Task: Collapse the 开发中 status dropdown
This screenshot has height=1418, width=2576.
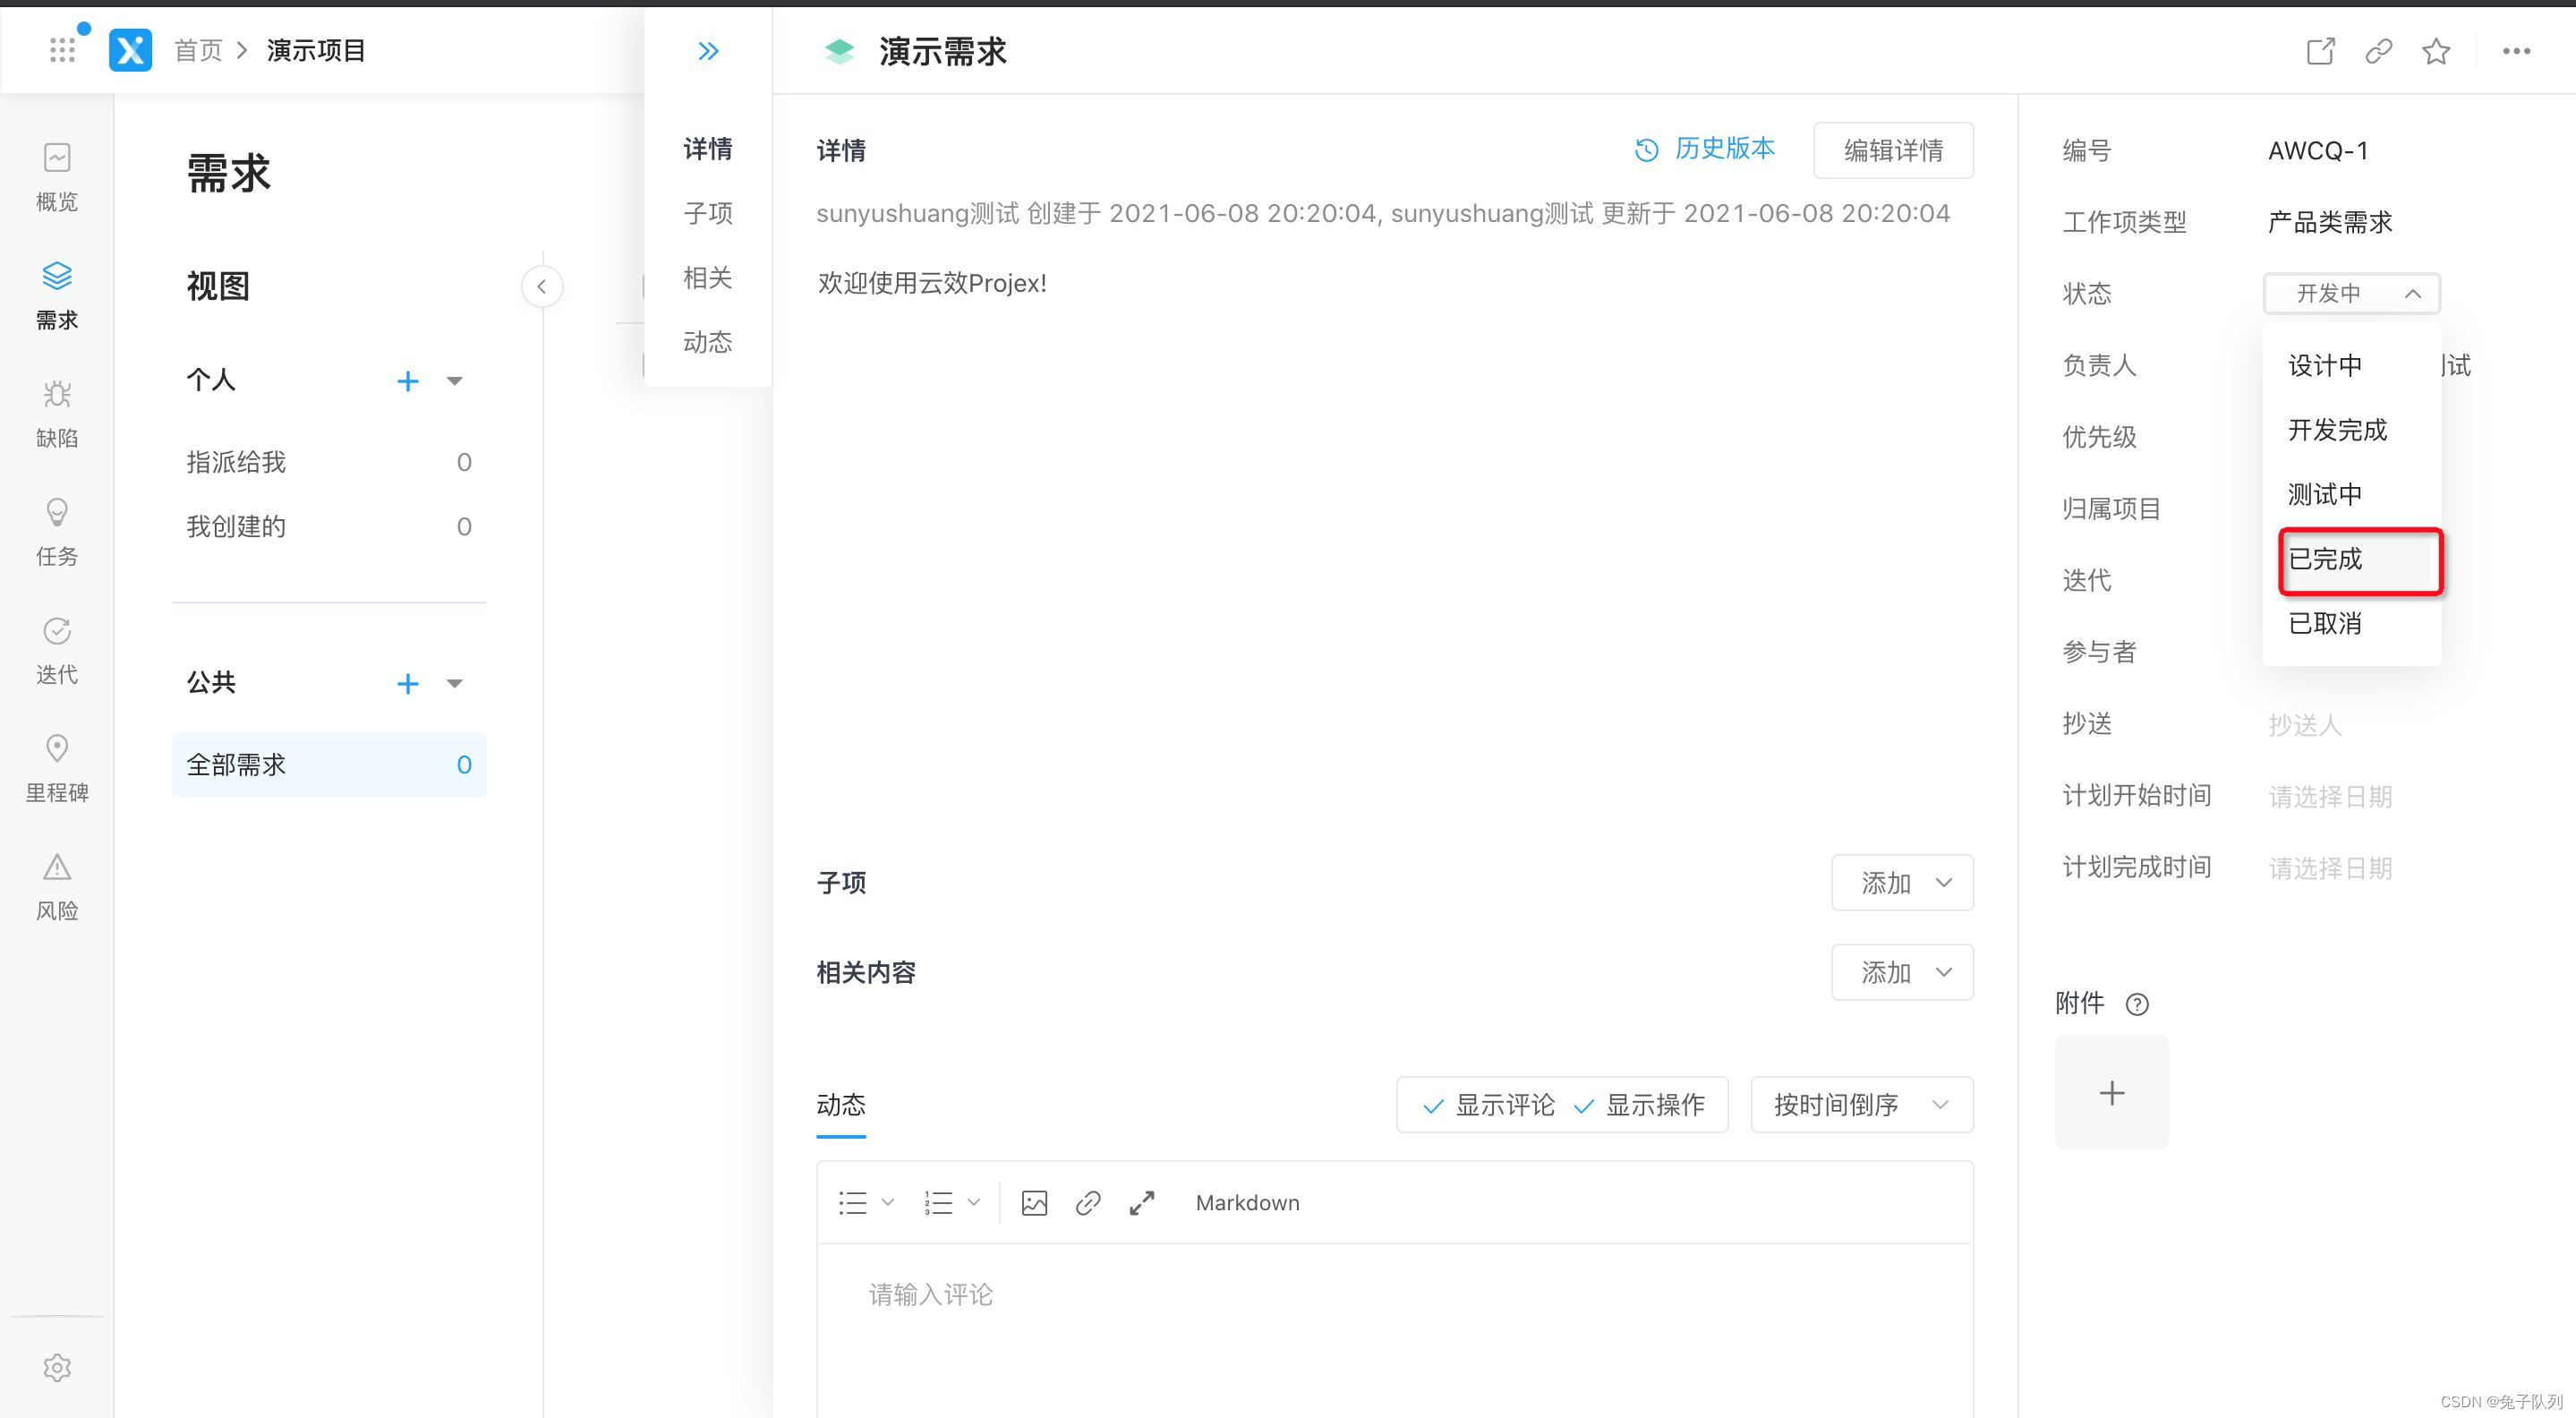Action: coord(2351,294)
